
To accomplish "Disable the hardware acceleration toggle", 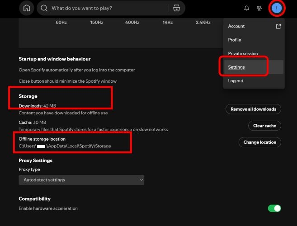I will (274, 208).
